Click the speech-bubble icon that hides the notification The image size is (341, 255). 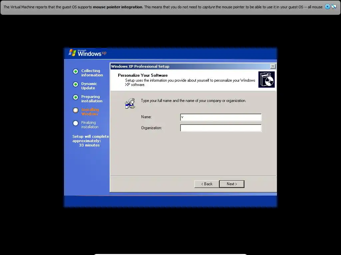[334, 7]
